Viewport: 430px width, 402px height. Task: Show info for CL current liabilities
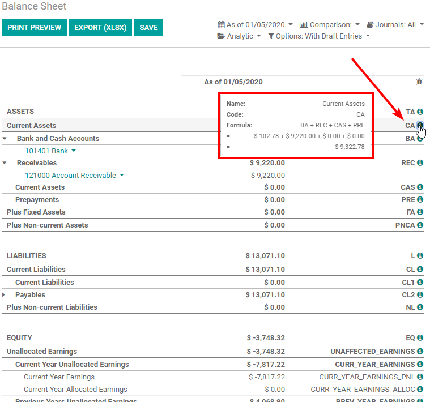click(x=420, y=269)
